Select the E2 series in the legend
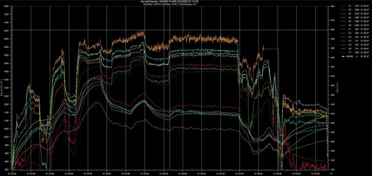Viewport: 372px width, 176px height. 355,10
